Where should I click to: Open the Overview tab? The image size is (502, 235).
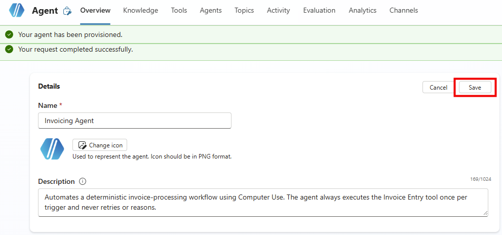pos(95,10)
